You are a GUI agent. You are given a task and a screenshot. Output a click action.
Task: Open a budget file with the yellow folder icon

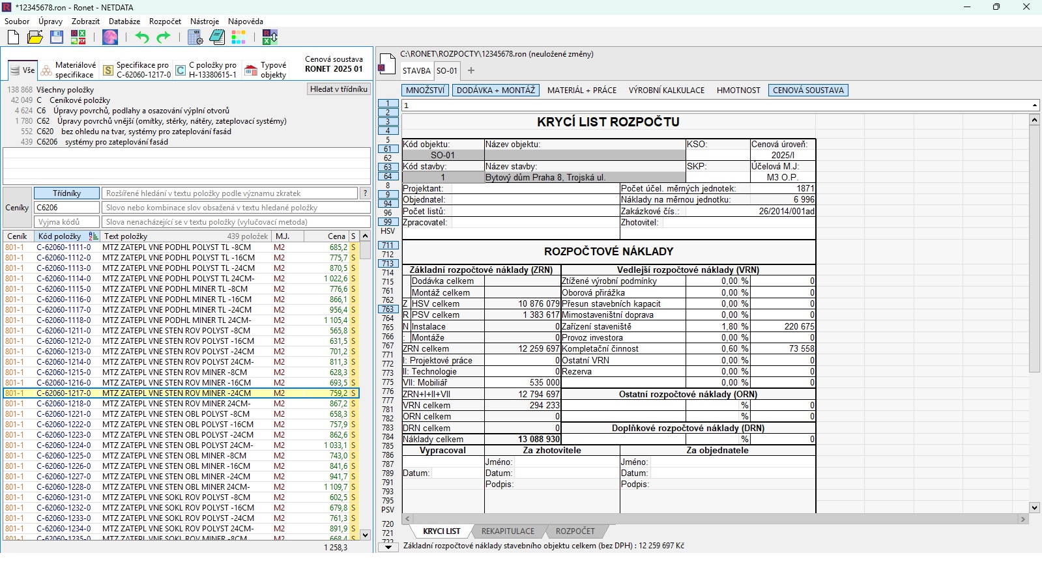point(35,37)
